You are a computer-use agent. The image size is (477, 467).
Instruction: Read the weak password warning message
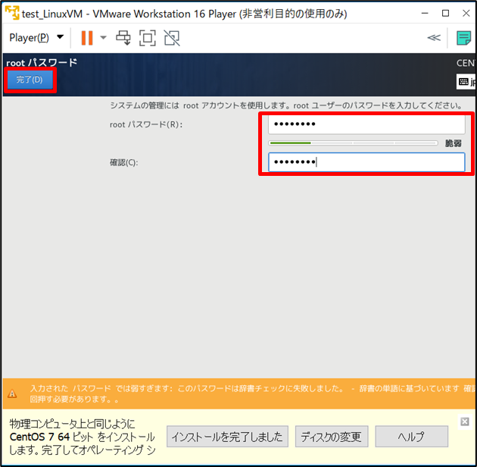tap(252, 393)
